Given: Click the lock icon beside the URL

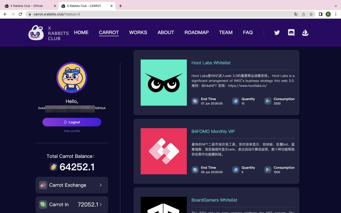Looking at the screenshot, I should coord(30,14).
